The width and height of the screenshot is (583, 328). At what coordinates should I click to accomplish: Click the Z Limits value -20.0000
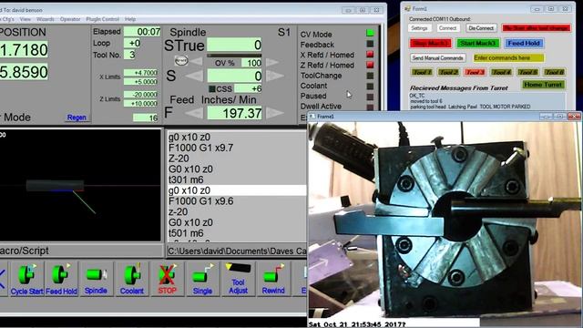[140, 95]
